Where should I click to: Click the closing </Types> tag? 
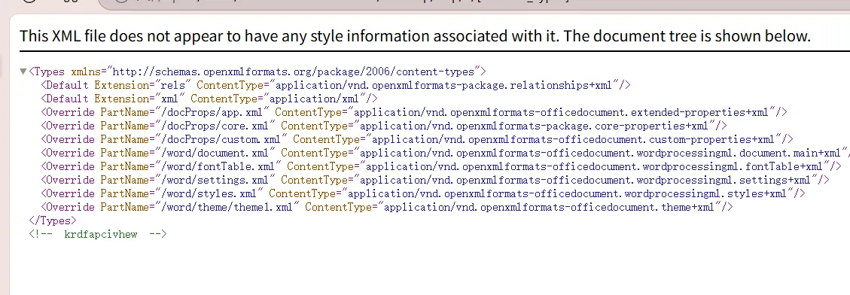tap(53, 220)
